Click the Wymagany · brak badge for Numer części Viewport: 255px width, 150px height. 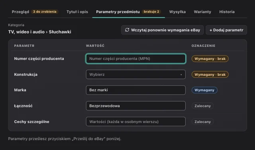point(210,59)
